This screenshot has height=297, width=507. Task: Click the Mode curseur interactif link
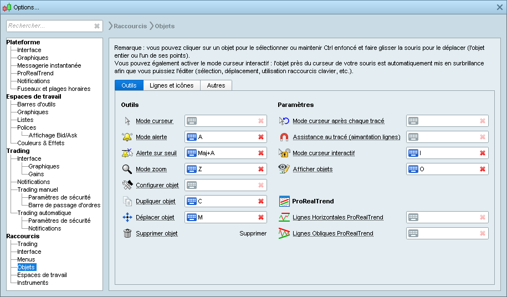pos(324,153)
